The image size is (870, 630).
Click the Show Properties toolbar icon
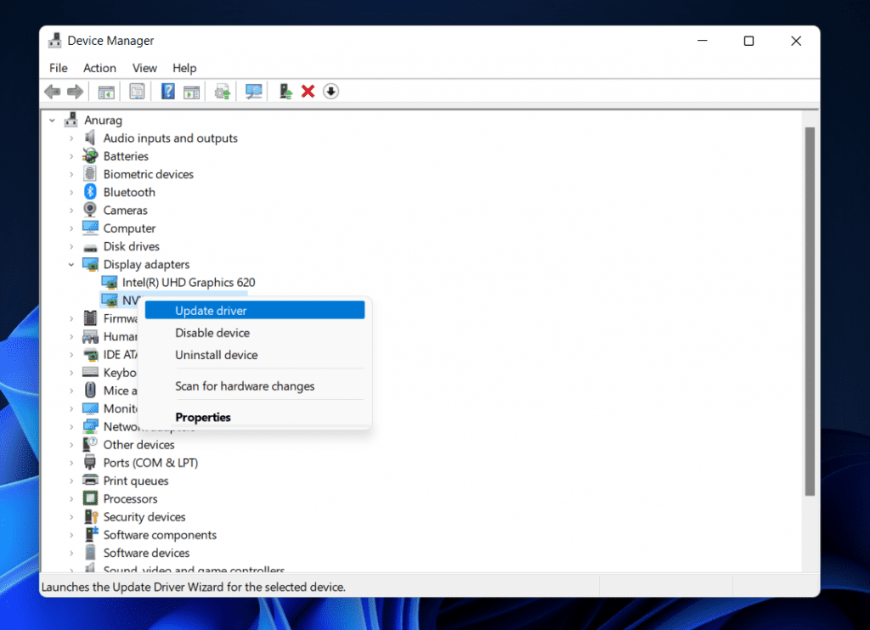coord(137,91)
